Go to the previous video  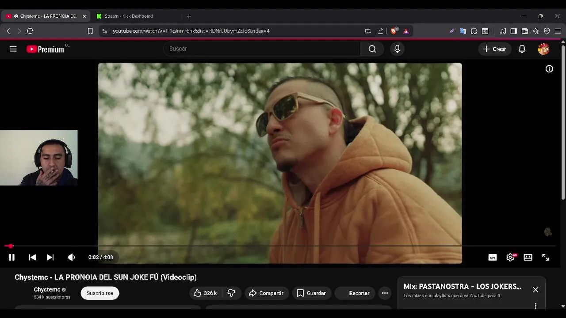point(32,257)
